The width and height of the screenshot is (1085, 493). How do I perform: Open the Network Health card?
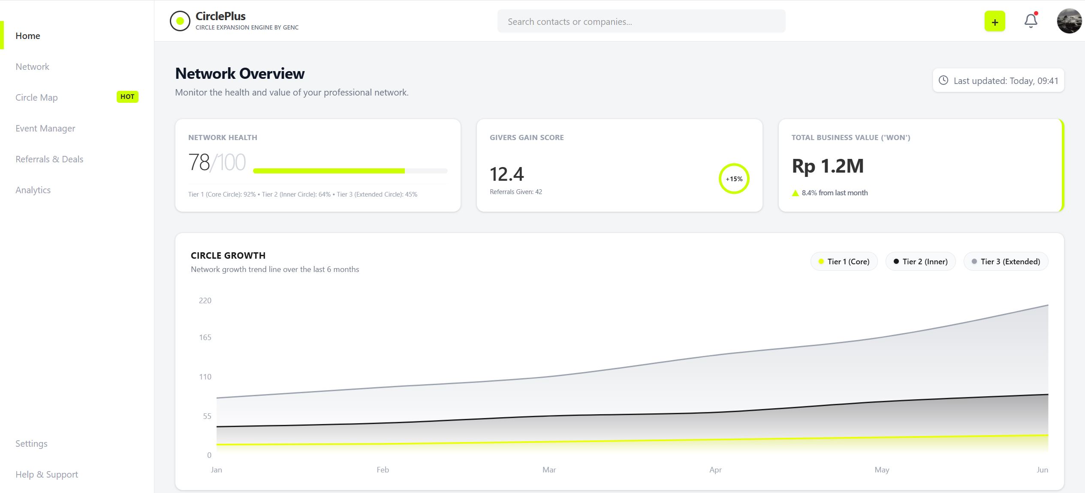(318, 165)
